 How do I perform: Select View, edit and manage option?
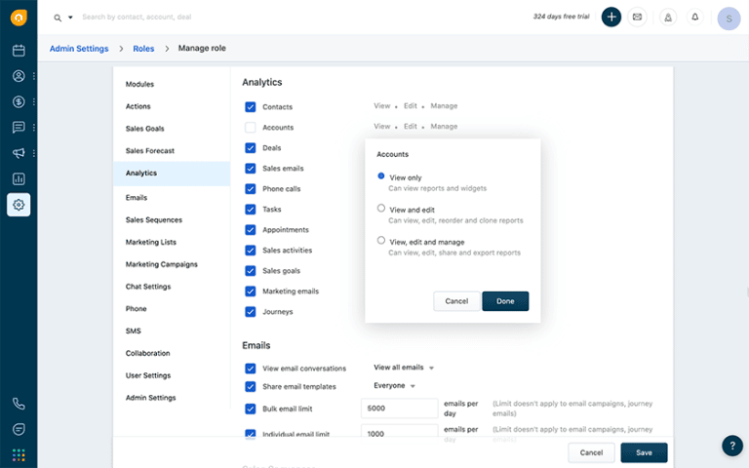coord(381,240)
